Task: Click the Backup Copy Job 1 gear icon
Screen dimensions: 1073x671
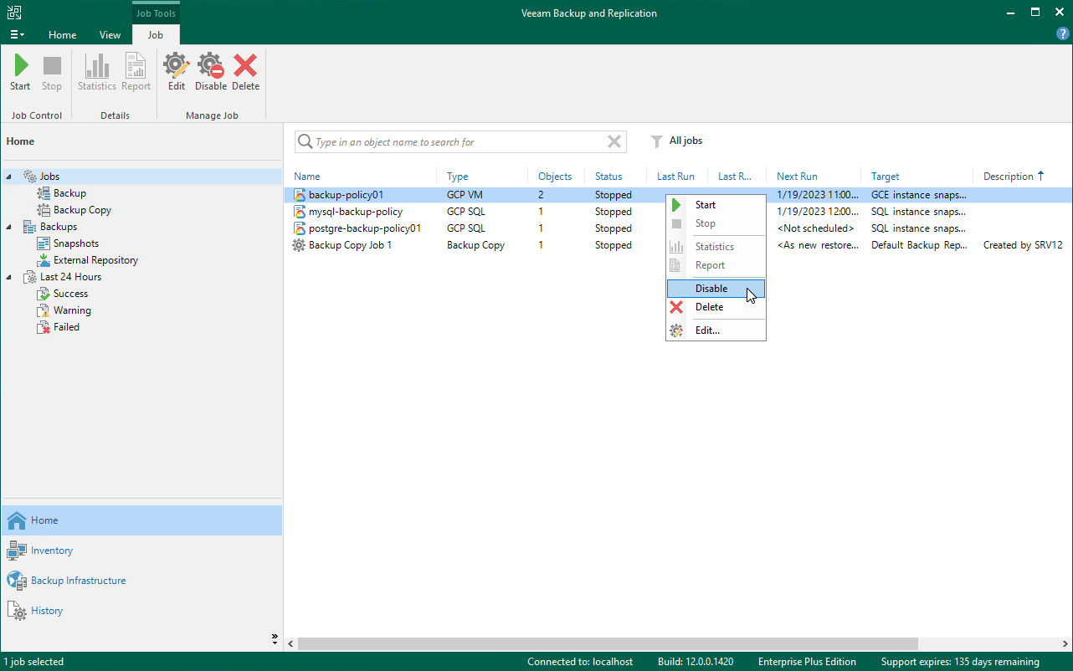Action: pyautogui.click(x=299, y=245)
